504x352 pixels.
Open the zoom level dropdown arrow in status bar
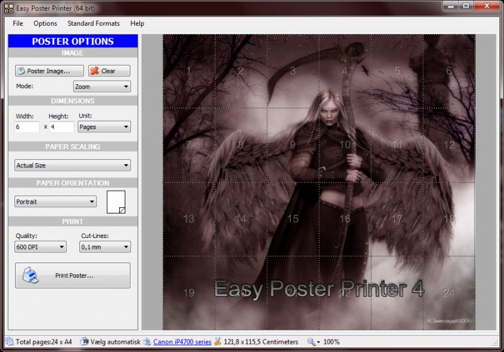click(x=319, y=342)
